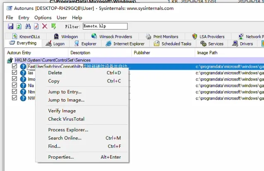Uncheck the FastUserSwitchingCompatibility entry checkbox
The width and height of the screenshot is (264, 171).
(14, 66)
